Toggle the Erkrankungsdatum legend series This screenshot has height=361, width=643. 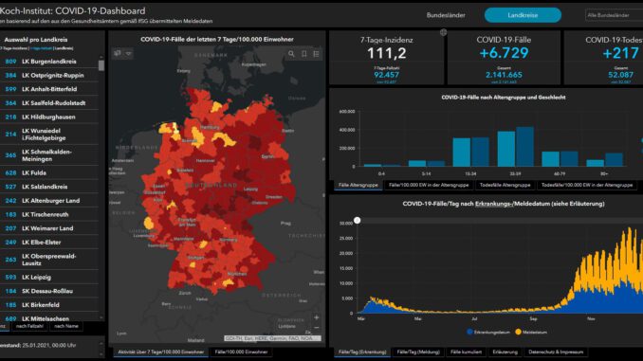click(x=488, y=332)
